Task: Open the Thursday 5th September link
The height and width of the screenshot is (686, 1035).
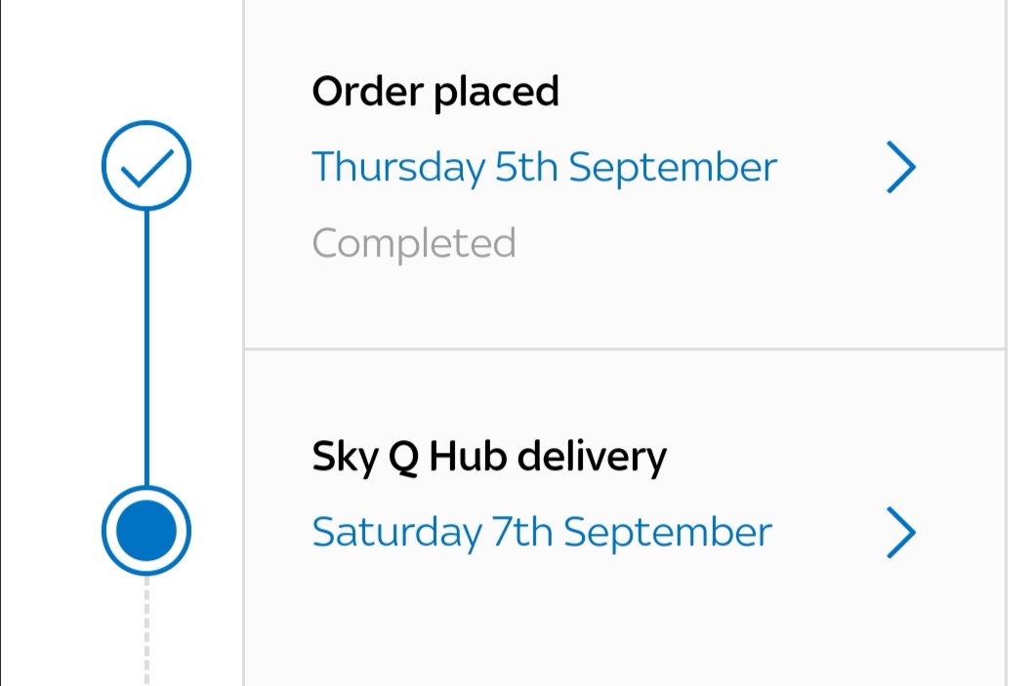Action: coord(543,167)
